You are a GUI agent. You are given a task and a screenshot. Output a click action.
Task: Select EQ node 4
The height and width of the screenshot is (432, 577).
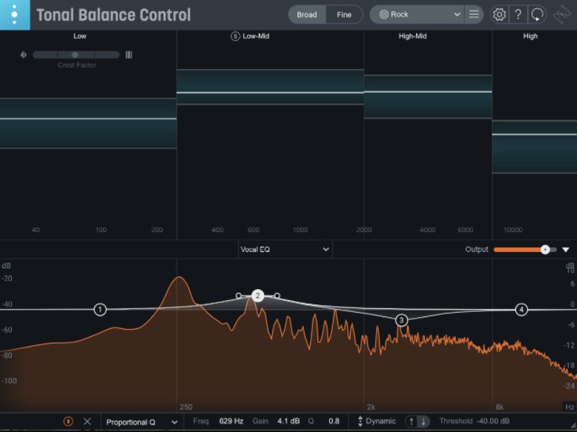[x=521, y=310]
